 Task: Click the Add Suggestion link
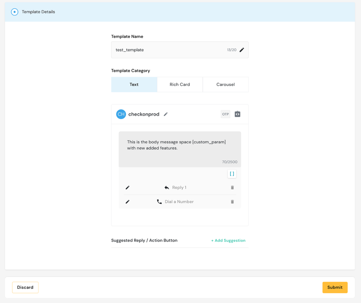click(x=229, y=241)
